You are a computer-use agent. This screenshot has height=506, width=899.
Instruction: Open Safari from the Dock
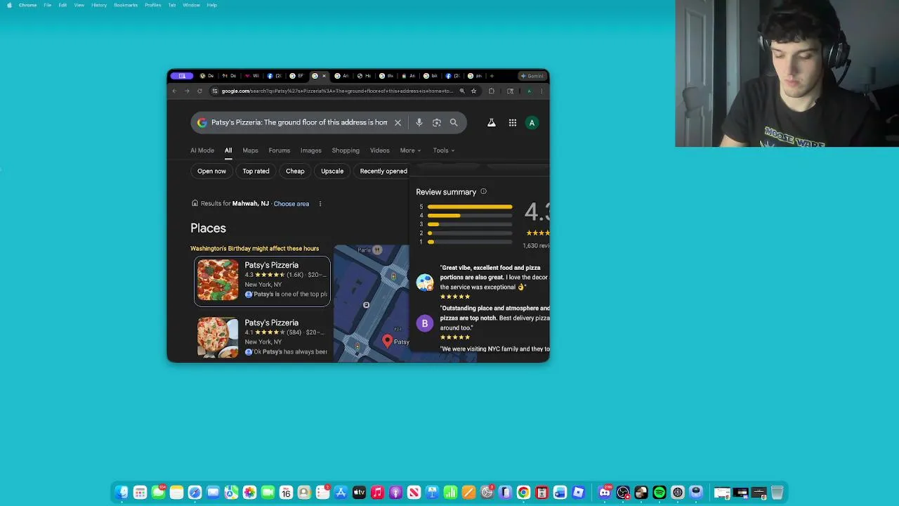pyautogui.click(x=195, y=493)
